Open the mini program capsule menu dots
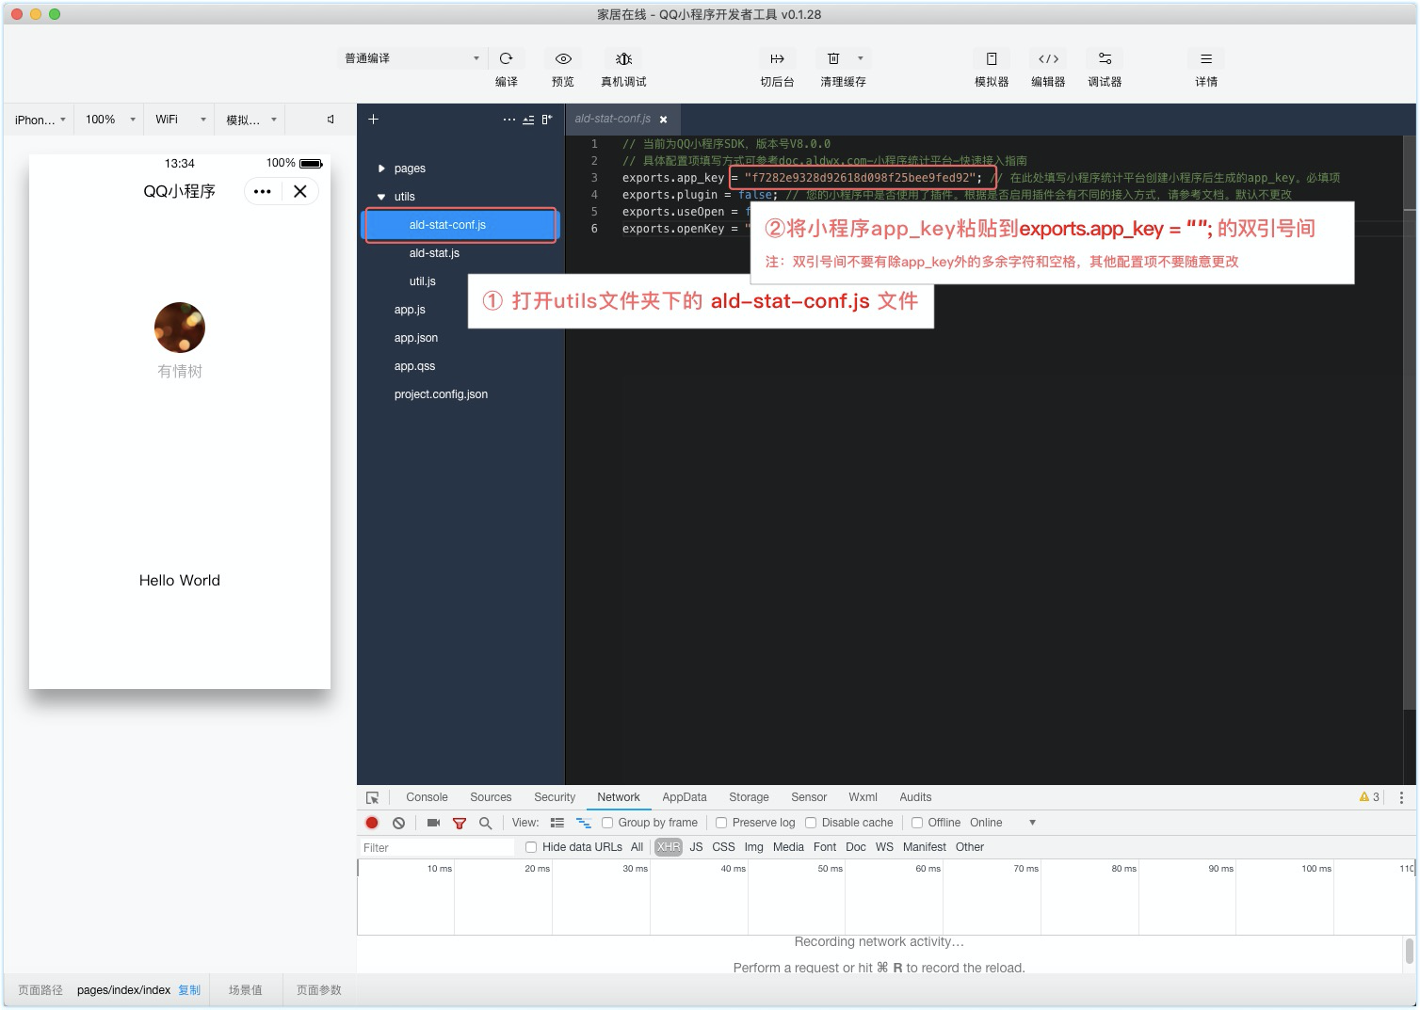 pyautogui.click(x=263, y=191)
